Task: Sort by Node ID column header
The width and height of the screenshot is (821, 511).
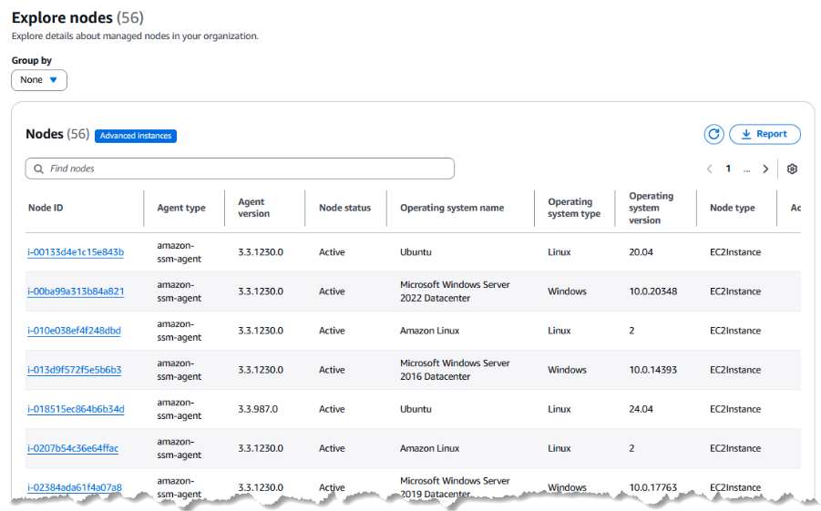Action: (x=46, y=208)
